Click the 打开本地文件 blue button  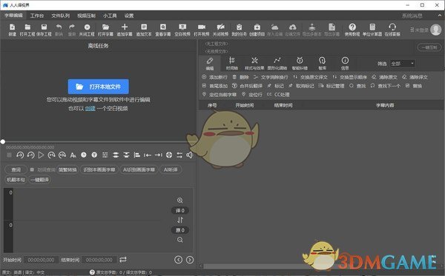pyautogui.click(x=98, y=87)
